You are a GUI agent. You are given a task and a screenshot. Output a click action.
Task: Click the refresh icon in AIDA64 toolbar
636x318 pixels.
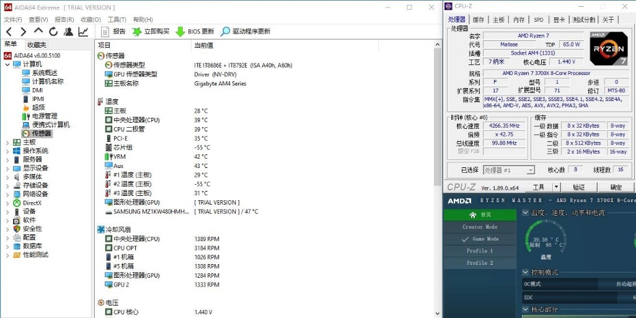coord(53,32)
